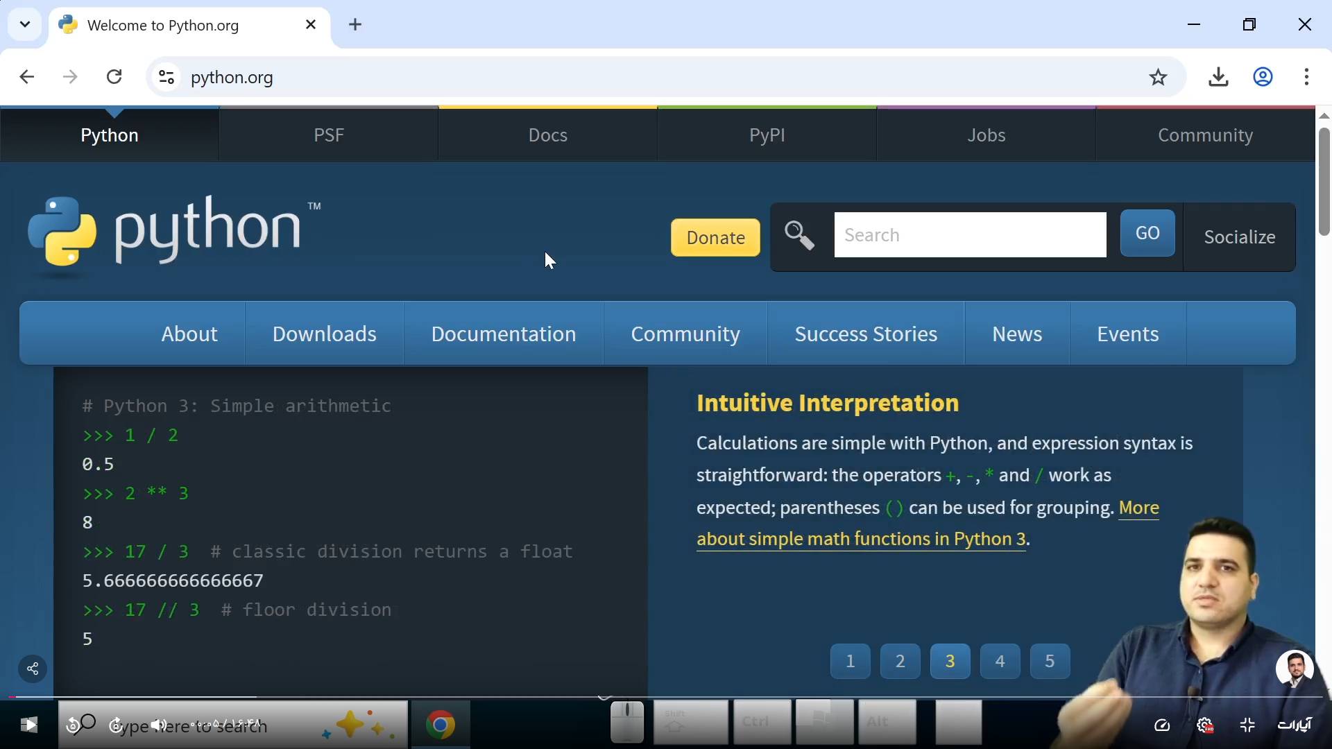Open the video share button

33,669
